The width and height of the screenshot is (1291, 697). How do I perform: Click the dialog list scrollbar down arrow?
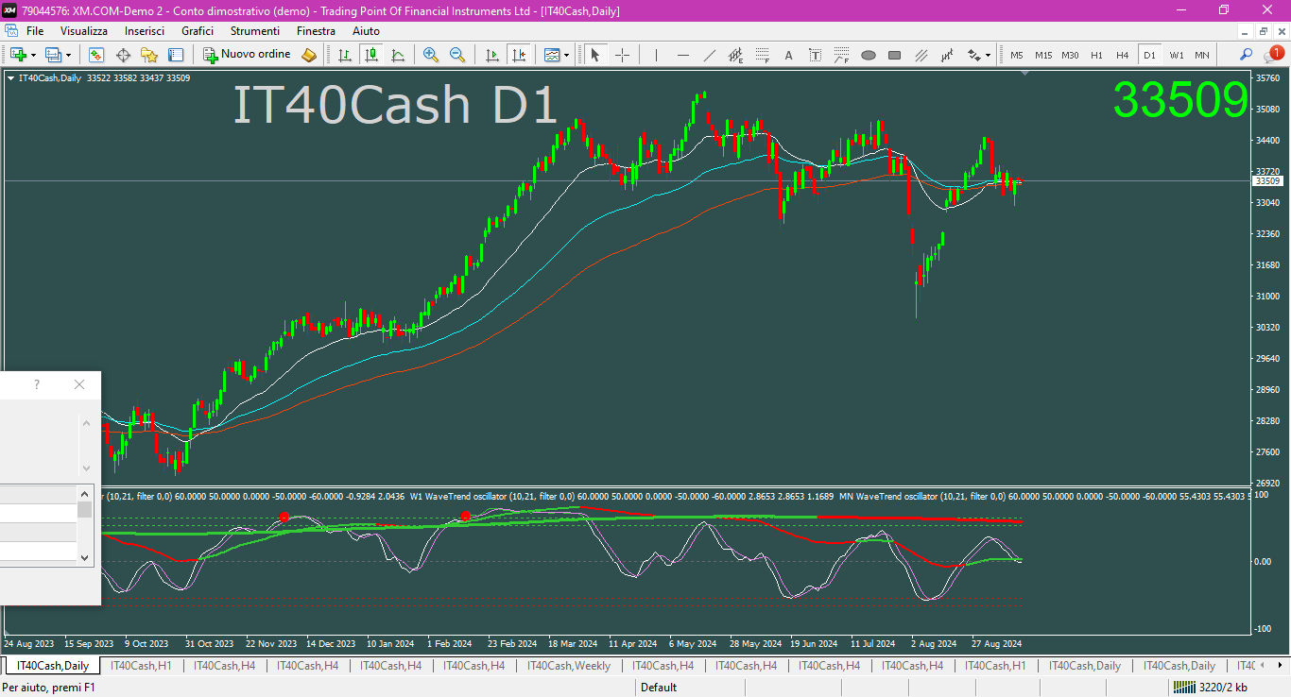tap(85, 557)
